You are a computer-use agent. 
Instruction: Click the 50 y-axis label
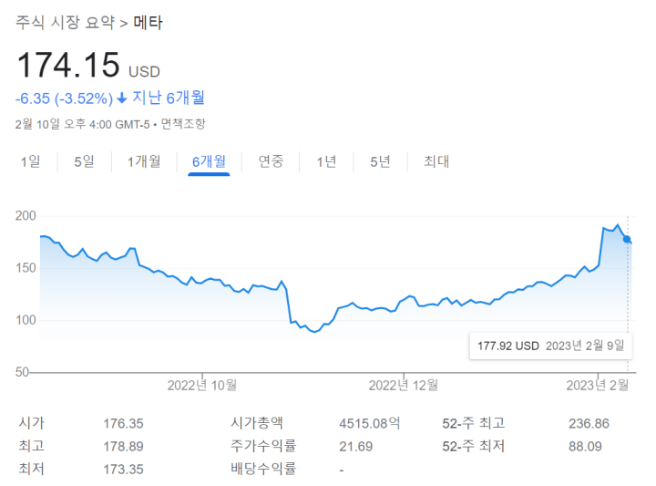click(x=22, y=372)
